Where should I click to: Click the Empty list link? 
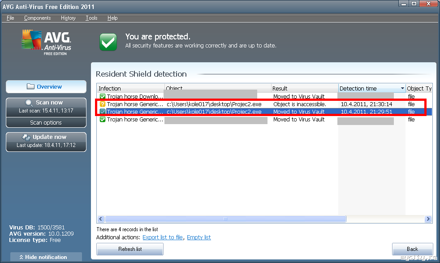coord(198,237)
